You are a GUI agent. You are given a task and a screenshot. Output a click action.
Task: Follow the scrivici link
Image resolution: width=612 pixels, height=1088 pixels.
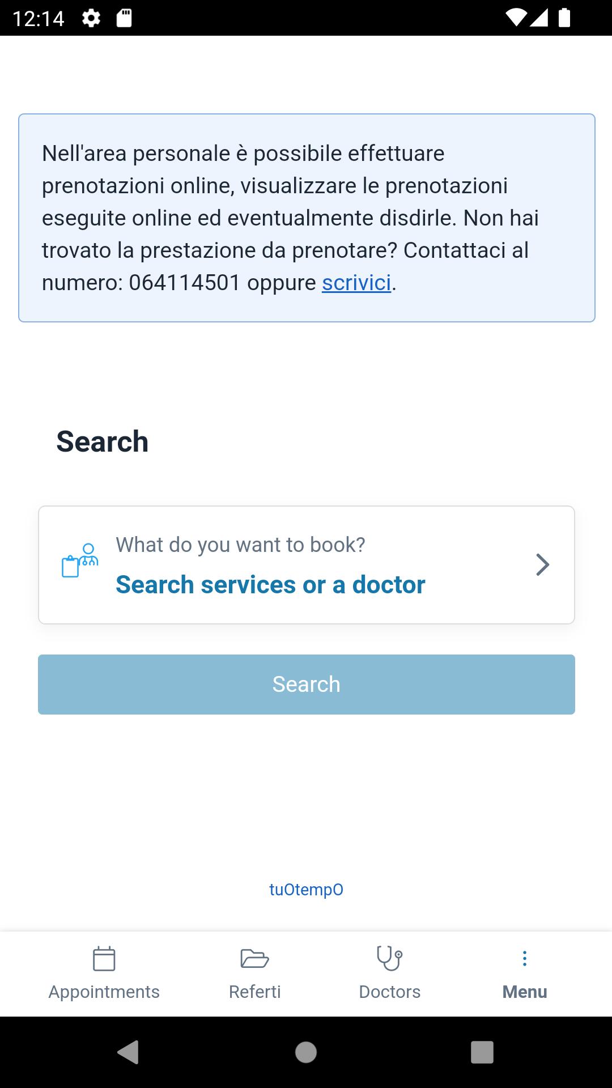point(356,283)
